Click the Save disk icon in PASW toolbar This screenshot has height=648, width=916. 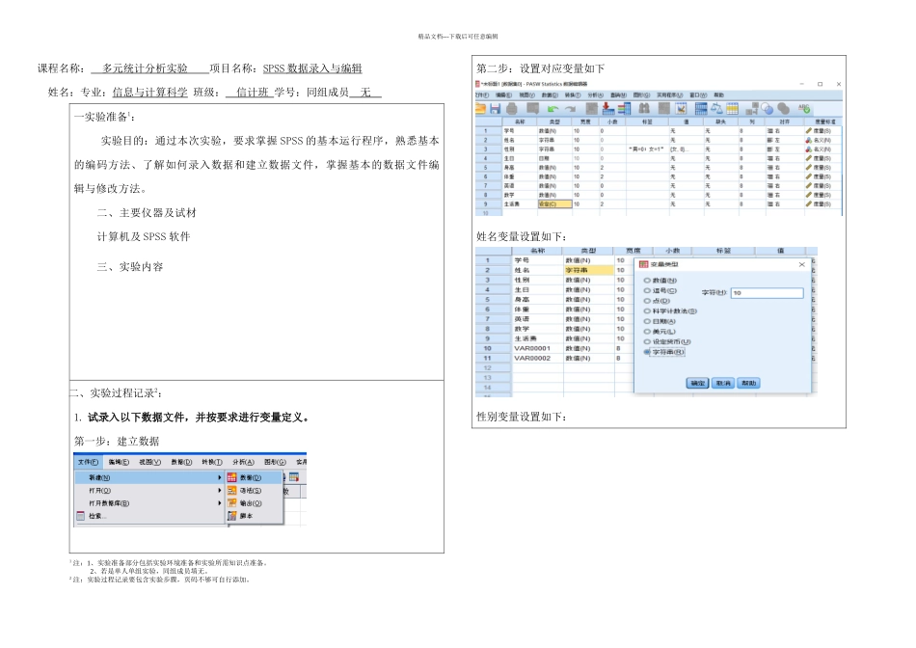coord(496,109)
